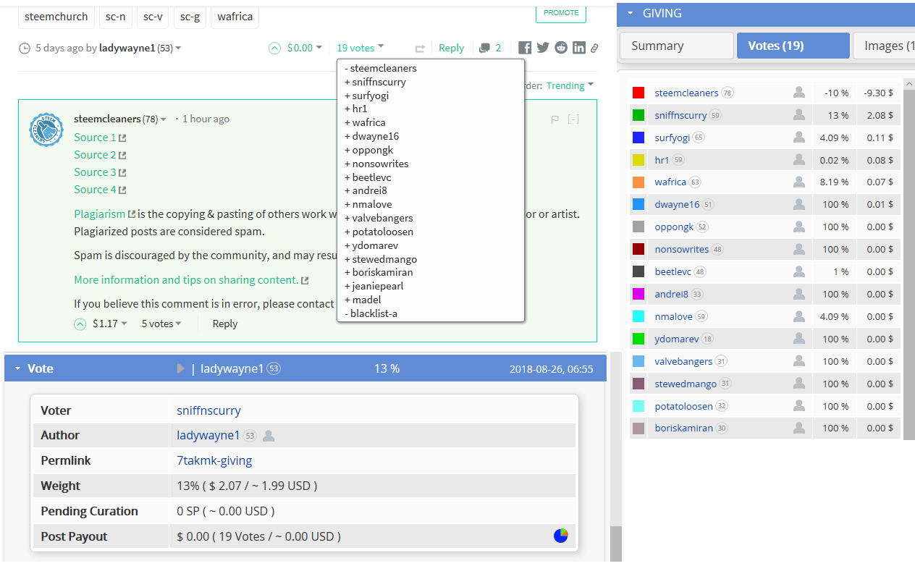The width and height of the screenshot is (915, 566).
Task: Expand the 5 votes dropdown on the comment
Action: [161, 324]
